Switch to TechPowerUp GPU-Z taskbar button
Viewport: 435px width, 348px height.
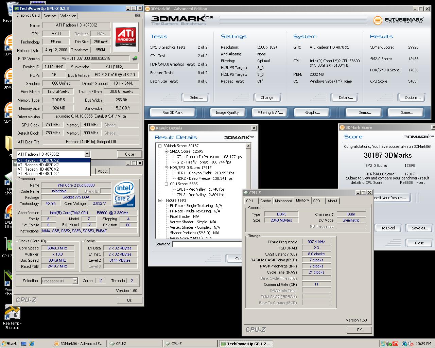pyautogui.click(x=246, y=344)
